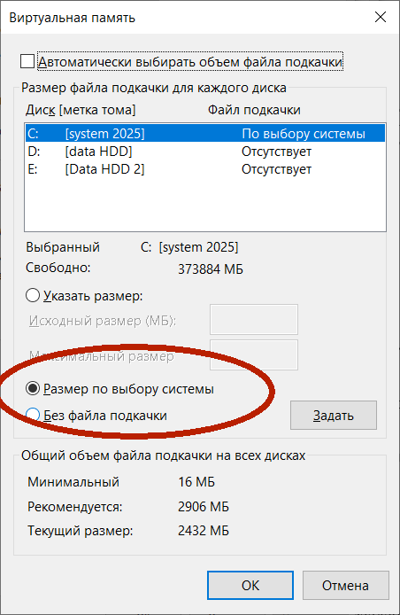Viewport: 400px width, 615px height.
Task: Select drive E: [Data HDD 2] in list
Action: (205, 169)
